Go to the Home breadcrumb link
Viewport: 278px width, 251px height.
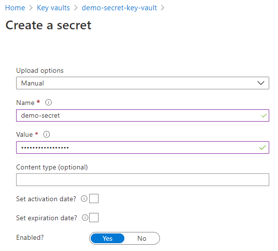pyautogui.click(x=15, y=8)
